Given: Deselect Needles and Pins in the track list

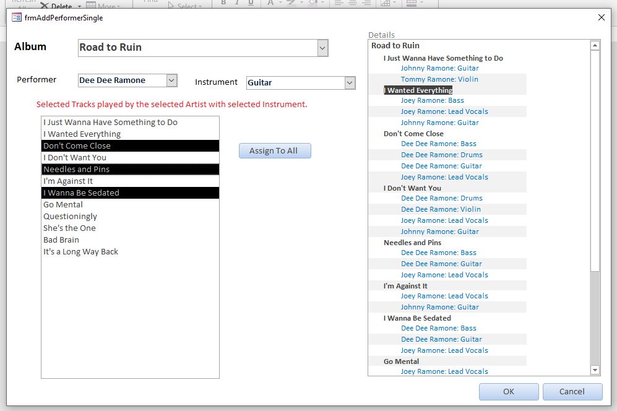Looking at the screenshot, I should (x=130, y=169).
